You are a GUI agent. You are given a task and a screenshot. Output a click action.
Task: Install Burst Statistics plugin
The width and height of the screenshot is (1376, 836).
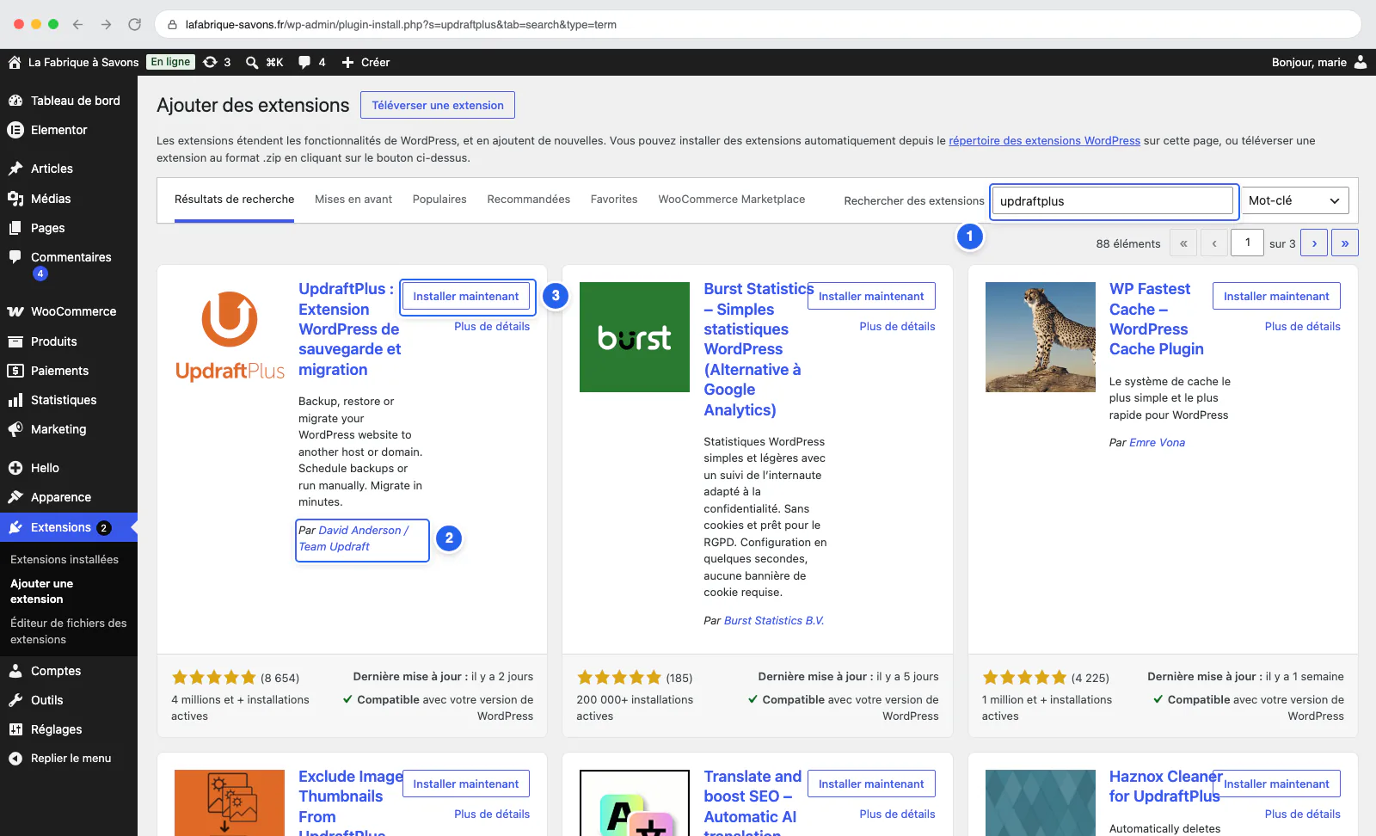871,296
